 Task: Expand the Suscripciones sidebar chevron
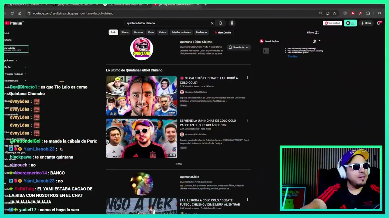point(16,60)
